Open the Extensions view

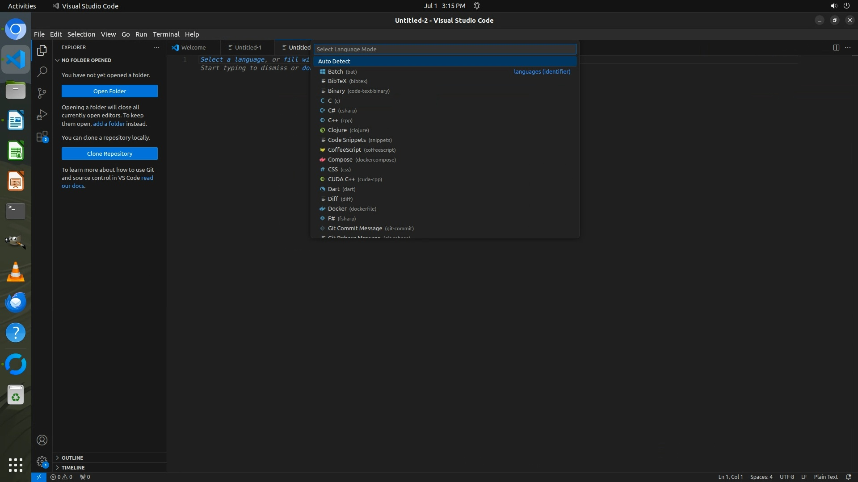[42, 137]
